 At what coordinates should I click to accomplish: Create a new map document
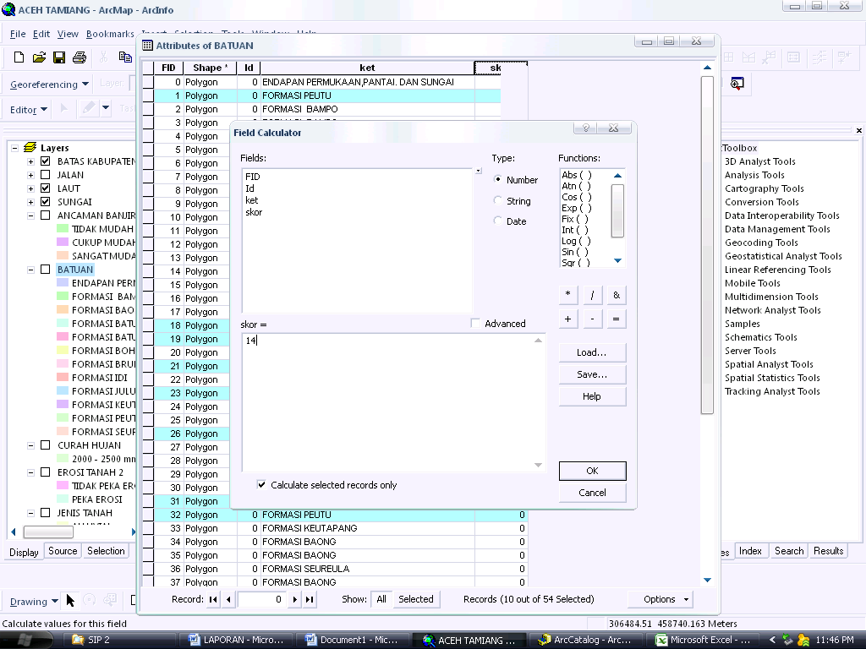click(18, 57)
